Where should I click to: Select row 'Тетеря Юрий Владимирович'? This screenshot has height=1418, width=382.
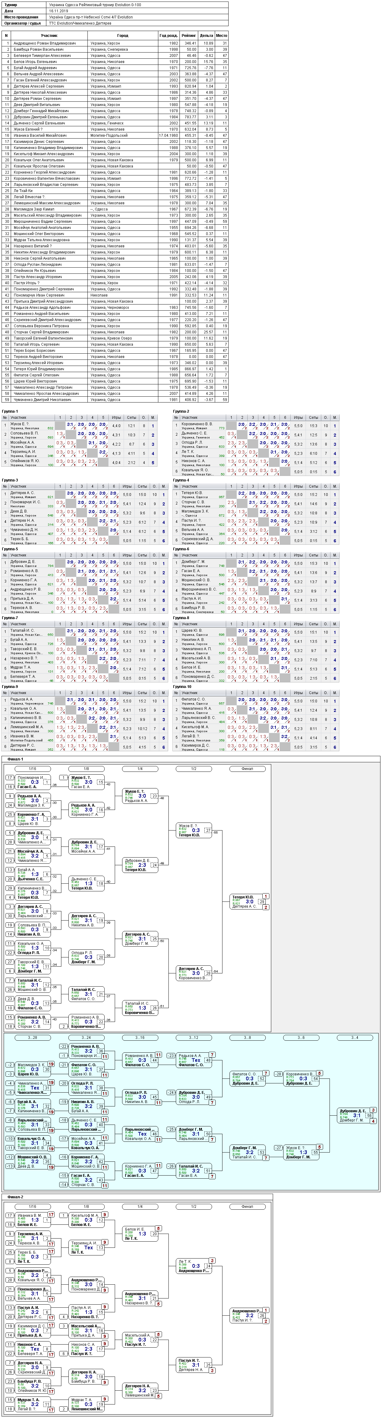pyautogui.click(x=115, y=369)
